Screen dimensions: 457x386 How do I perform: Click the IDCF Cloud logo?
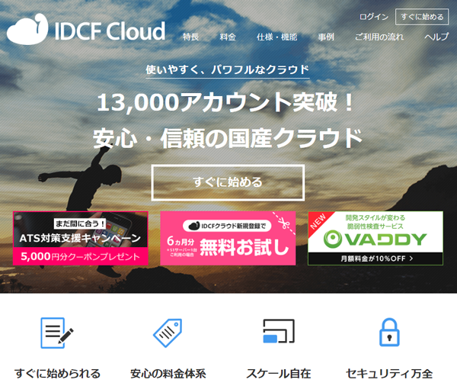[86, 29]
